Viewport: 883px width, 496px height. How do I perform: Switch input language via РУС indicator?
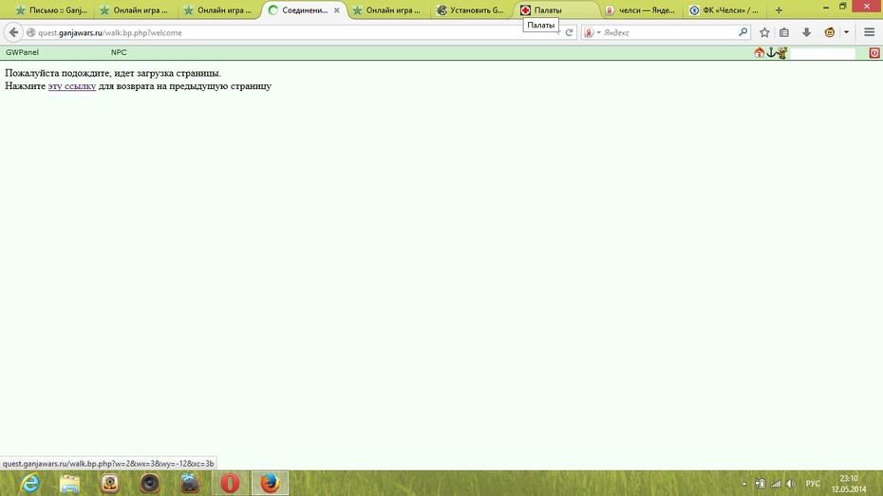(813, 484)
